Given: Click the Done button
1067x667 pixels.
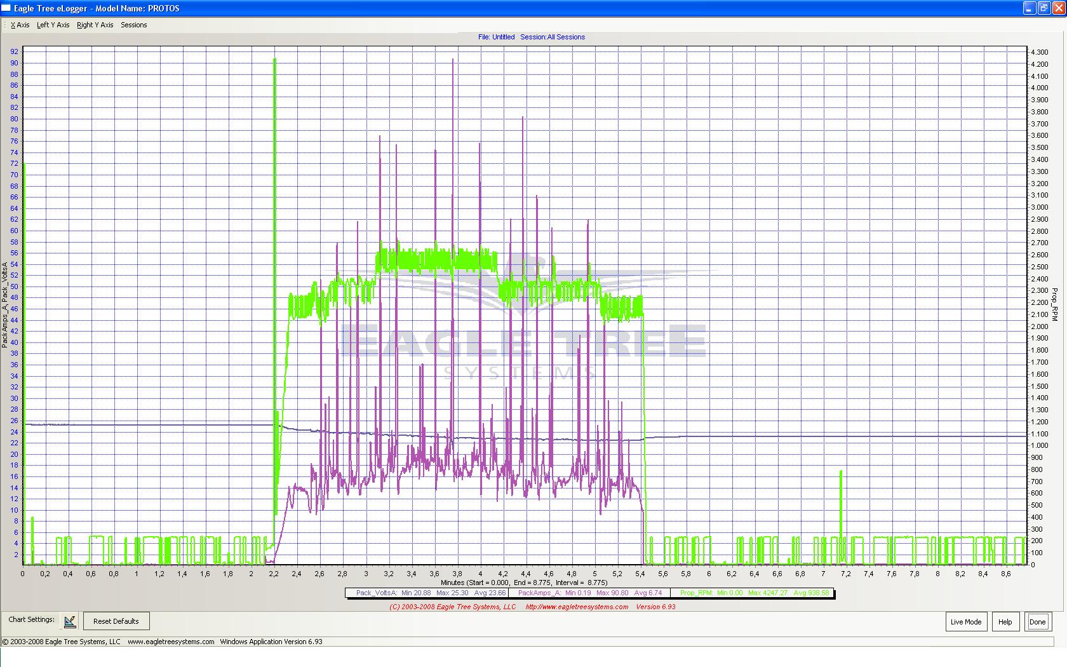Looking at the screenshot, I should 1037,622.
